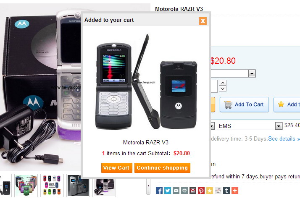
Task: Pin the product using Pinterest icon
Action: point(201,191)
